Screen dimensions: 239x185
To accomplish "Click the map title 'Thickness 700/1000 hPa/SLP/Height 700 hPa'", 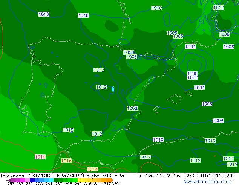I will pyautogui.click(x=62, y=176).
